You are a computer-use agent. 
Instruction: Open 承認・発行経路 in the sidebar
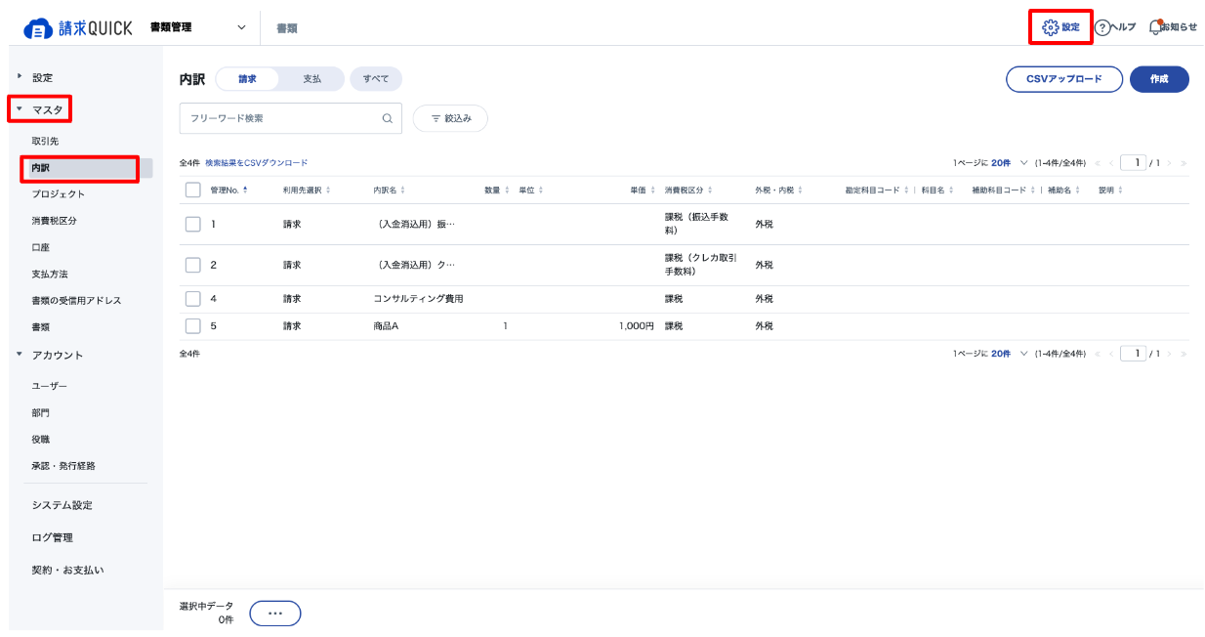click(x=63, y=466)
